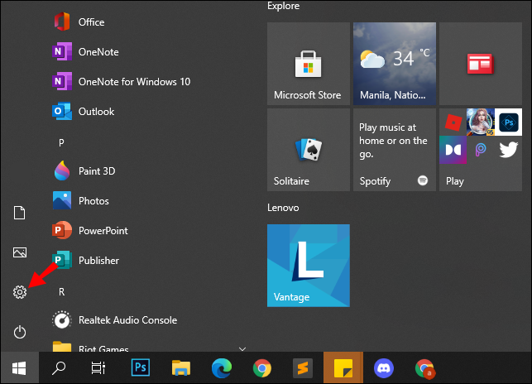Open the Spotify tile

(x=395, y=150)
